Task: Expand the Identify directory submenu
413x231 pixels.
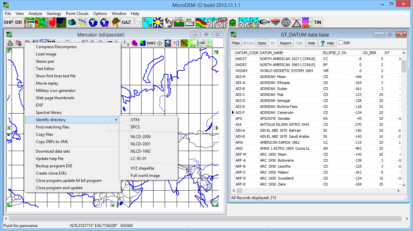Action: click(x=73, y=120)
